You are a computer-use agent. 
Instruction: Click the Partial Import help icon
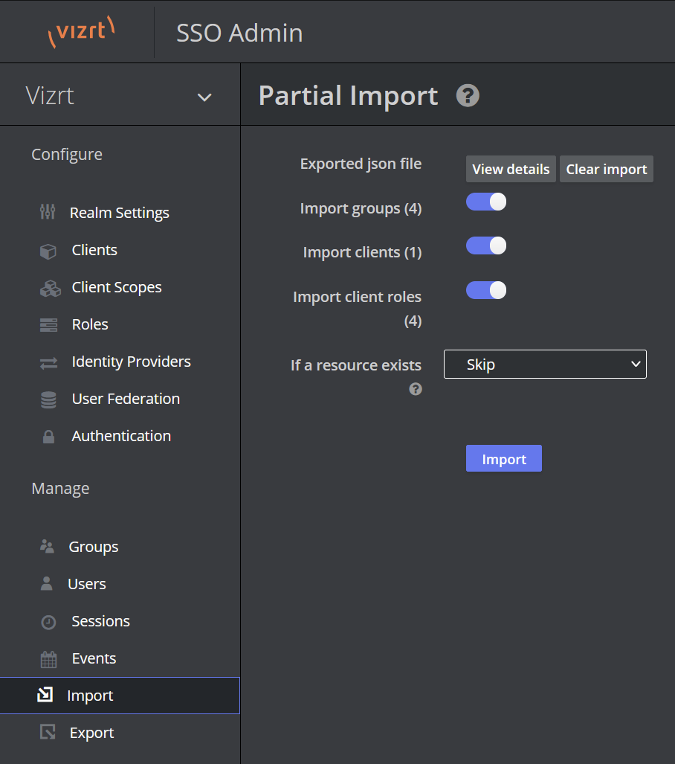point(468,96)
